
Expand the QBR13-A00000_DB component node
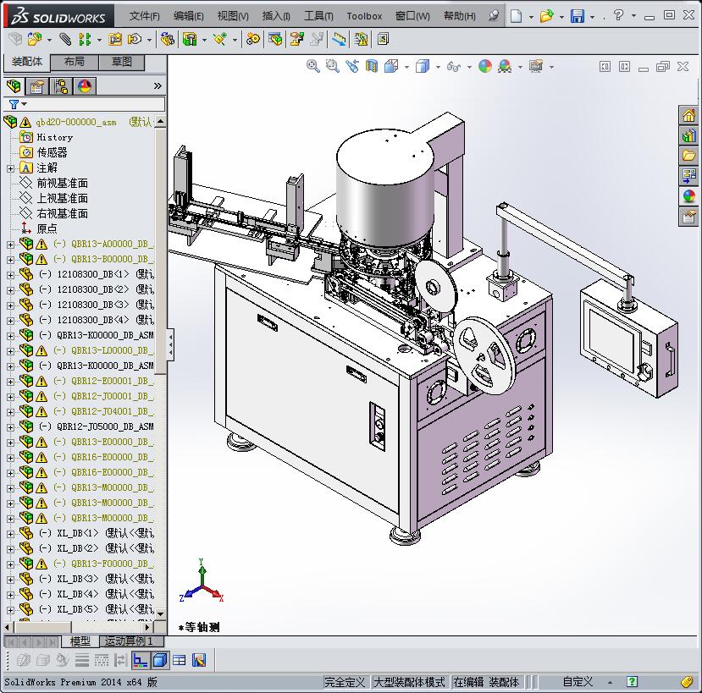(x=10, y=245)
